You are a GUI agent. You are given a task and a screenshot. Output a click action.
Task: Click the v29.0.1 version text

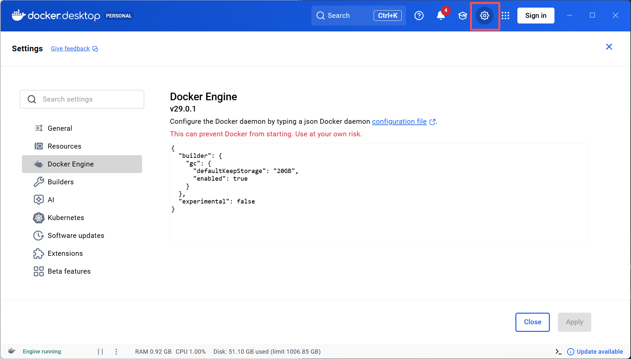[183, 109]
